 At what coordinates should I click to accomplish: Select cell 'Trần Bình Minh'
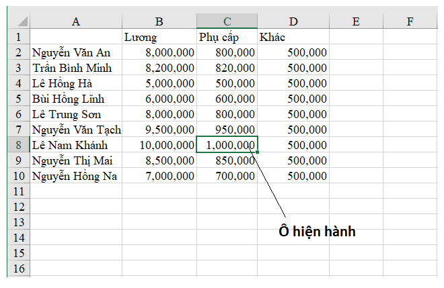coord(76,68)
